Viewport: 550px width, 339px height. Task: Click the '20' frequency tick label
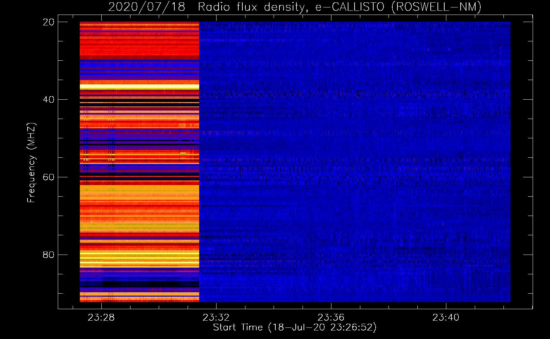pyautogui.click(x=49, y=22)
